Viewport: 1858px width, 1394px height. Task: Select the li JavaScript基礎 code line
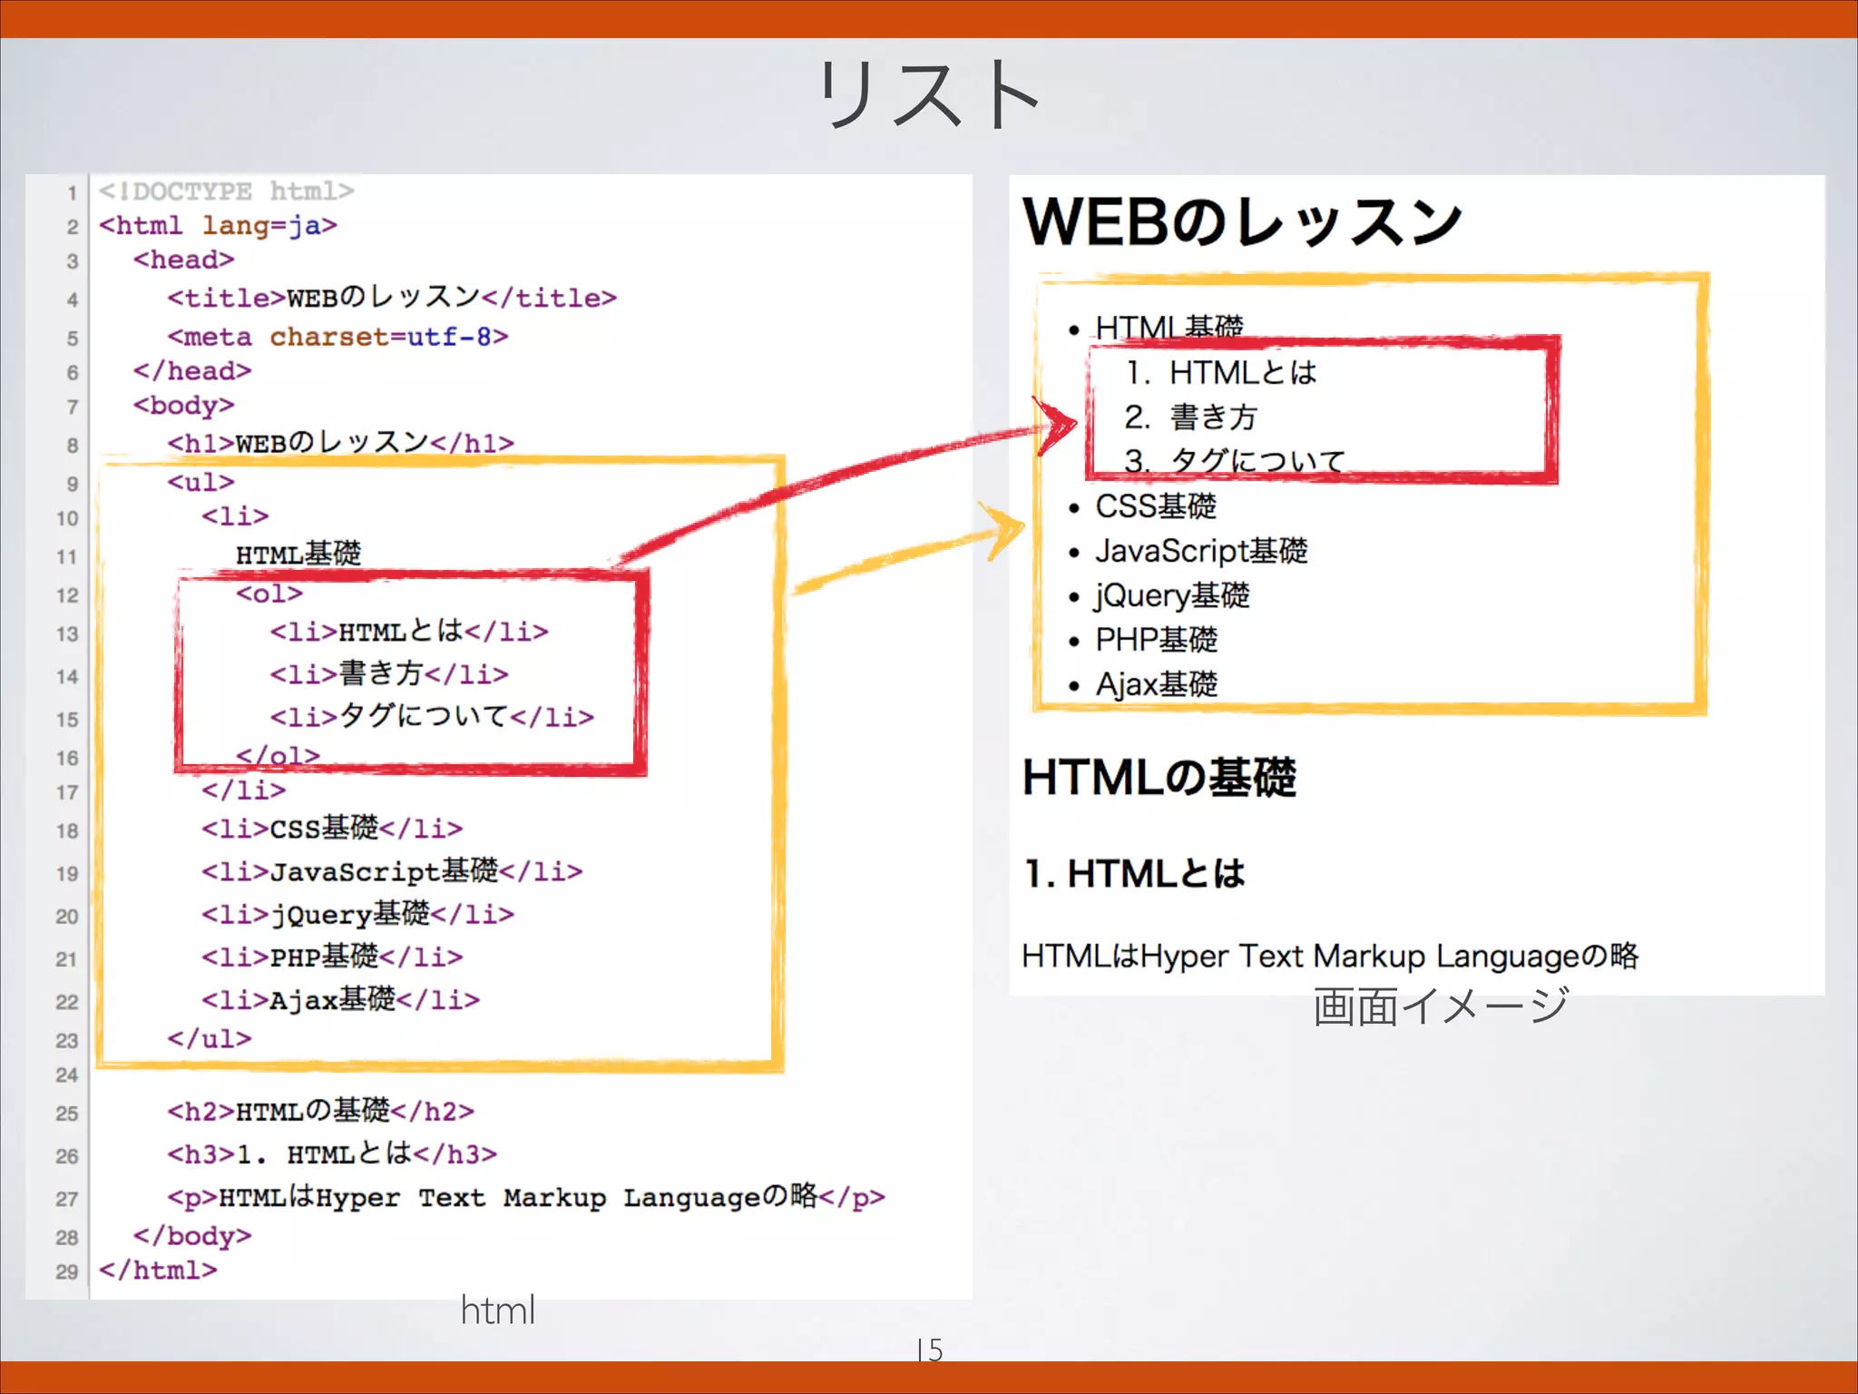pyautogui.click(x=392, y=870)
